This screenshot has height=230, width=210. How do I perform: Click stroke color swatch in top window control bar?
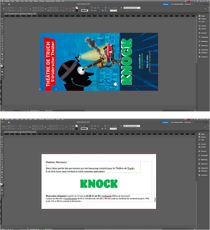pyautogui.click(x=77, y=11)
